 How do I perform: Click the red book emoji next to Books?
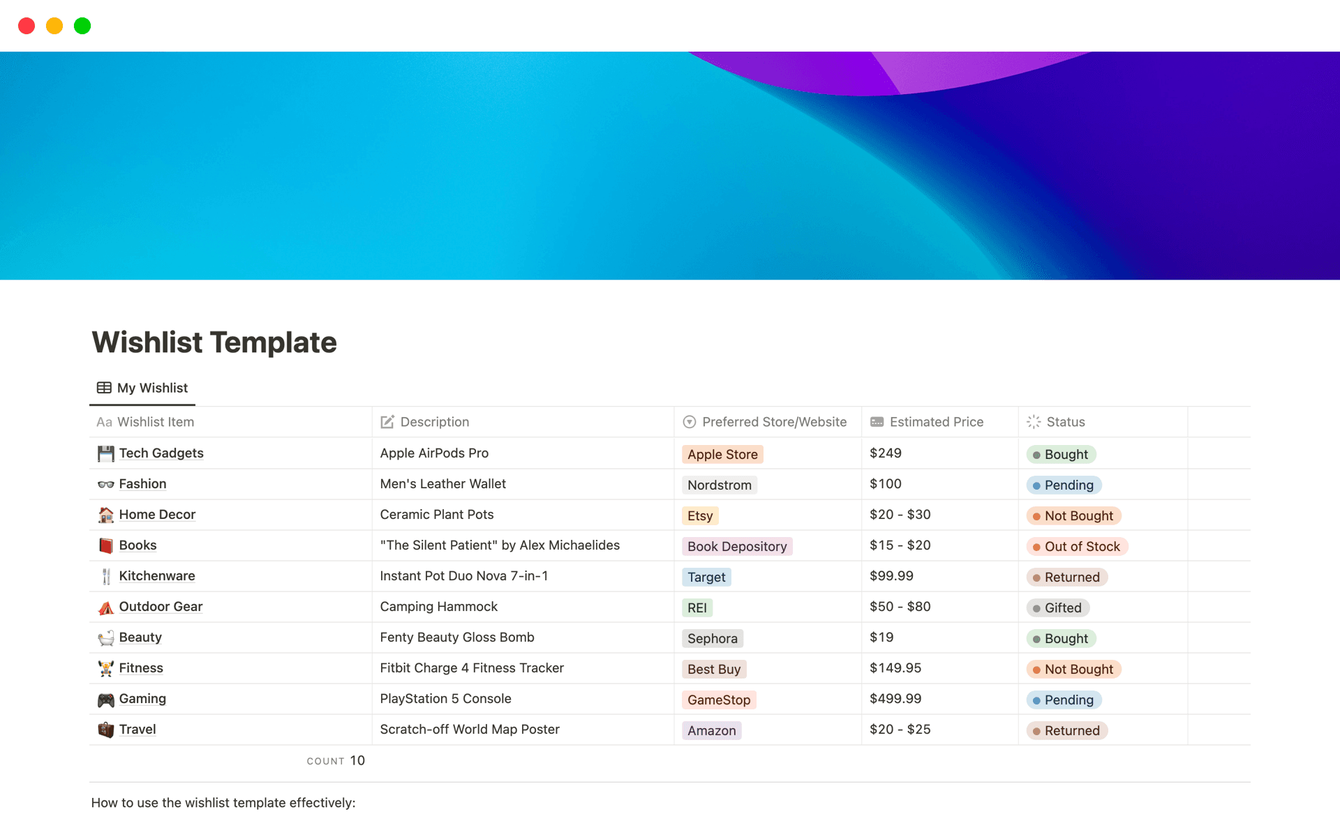coord(105,545)
